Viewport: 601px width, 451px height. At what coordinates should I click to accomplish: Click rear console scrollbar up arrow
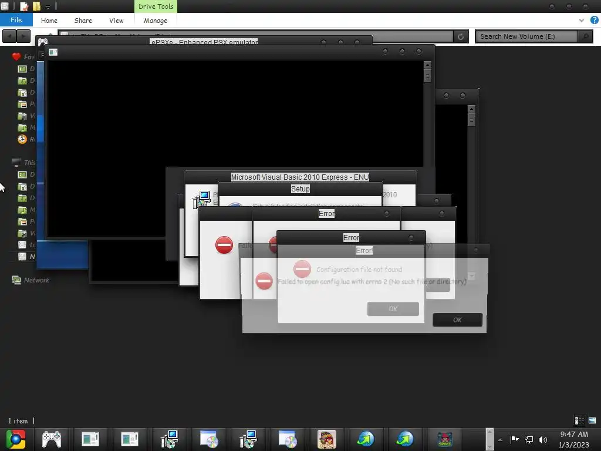(x=471, y=109)
